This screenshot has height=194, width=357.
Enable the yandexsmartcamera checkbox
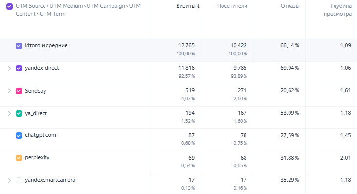pos(19,180)
